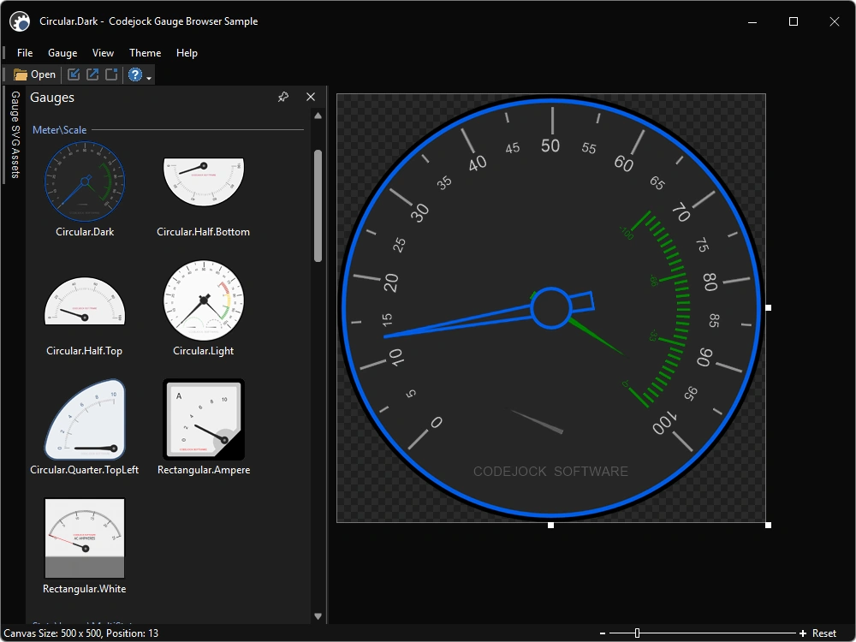Click the right-middle canvas resize handle

pos(768,308)
